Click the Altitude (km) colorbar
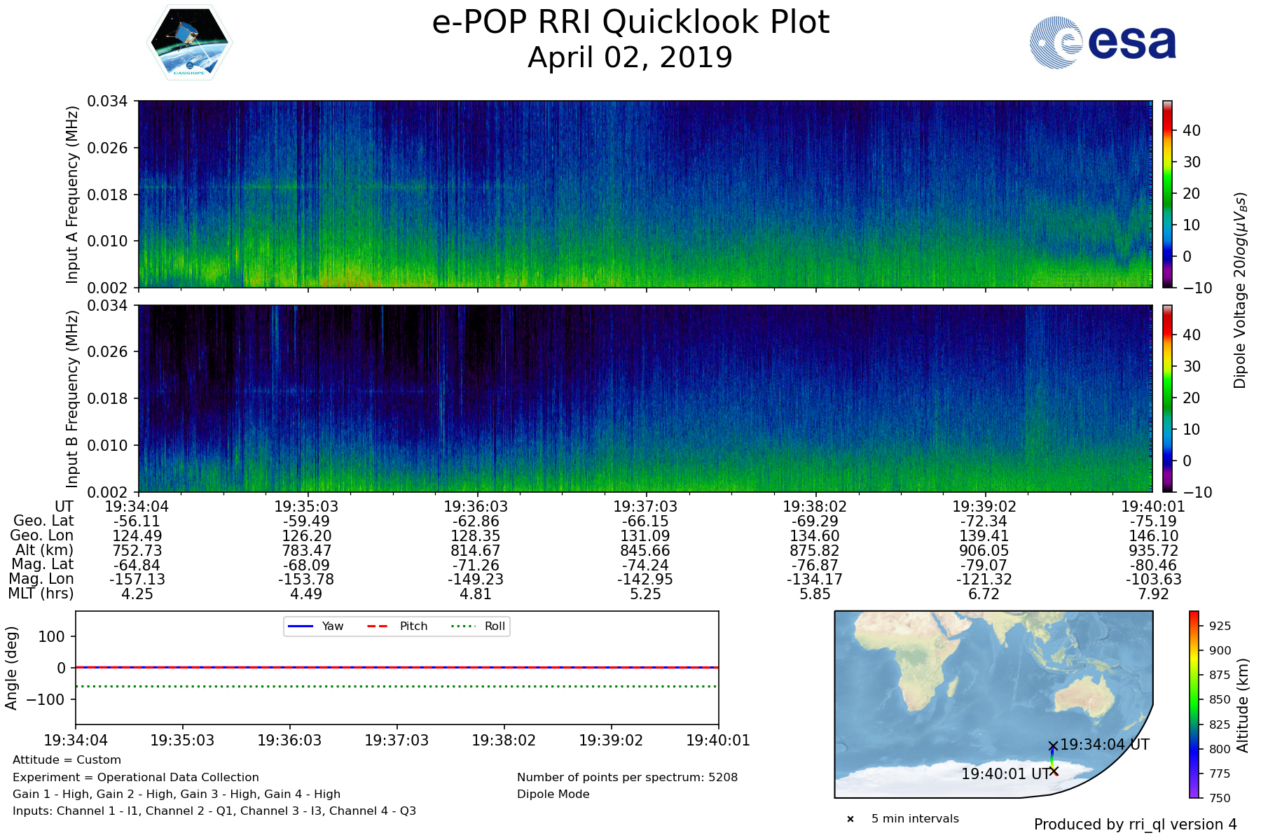 coord(1194,704)
